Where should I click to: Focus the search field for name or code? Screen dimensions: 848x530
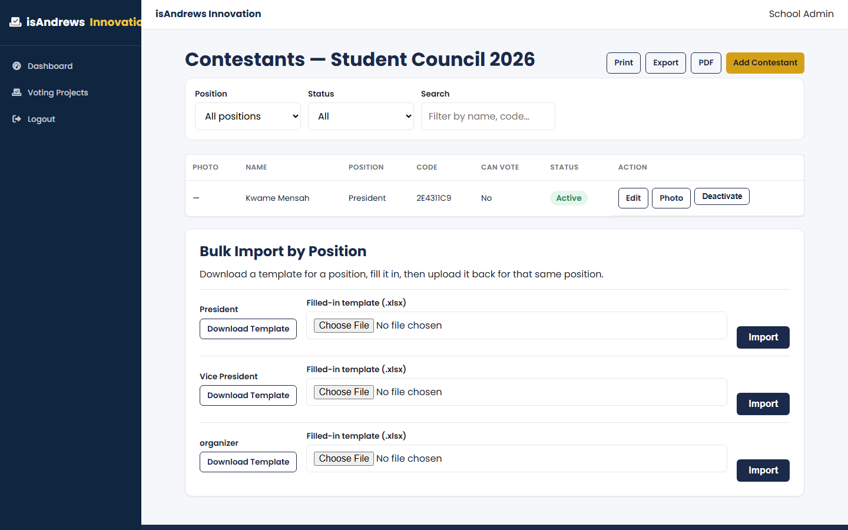(488, 116)
